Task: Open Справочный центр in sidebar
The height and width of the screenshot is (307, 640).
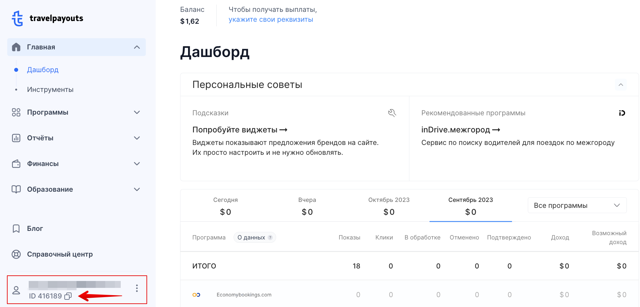Action: 59,254
